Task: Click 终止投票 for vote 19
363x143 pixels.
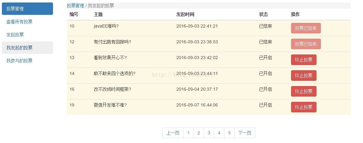Action: [304, 107]
